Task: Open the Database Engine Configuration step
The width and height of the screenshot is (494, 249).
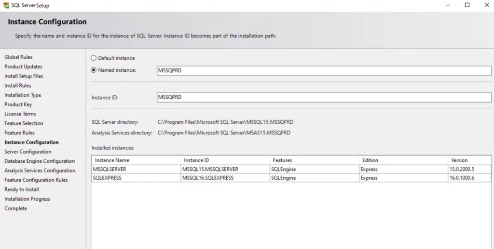Action: [40, 161]
